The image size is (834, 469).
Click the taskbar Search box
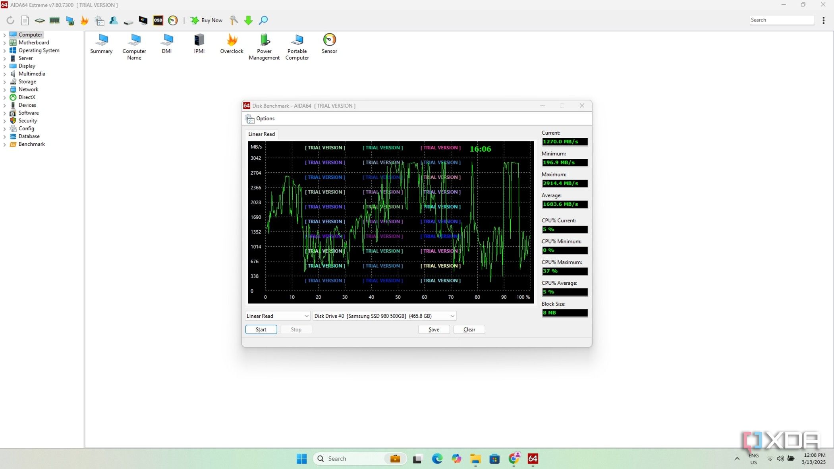[360, 459]
